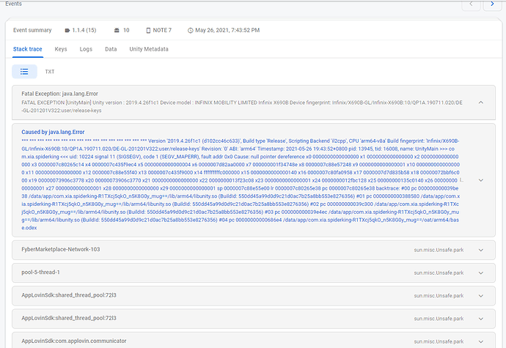Expand the first AppLovinSdk:shared_thread_pool:72l3 thread
The width and height of the screenshot is (506, 348).
481,296
